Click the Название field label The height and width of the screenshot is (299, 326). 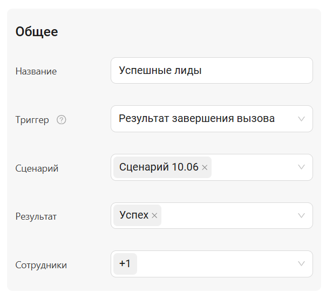click(36, 71)
